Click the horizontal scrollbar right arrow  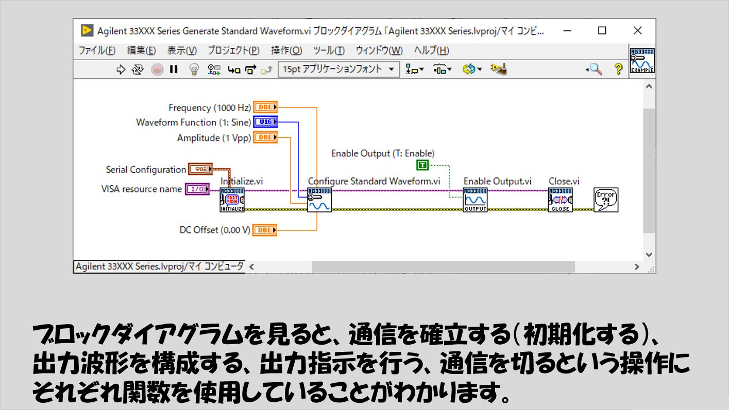tap(637, 267)
